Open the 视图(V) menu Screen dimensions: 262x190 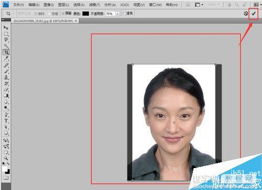pyautogui.click(x=139, y=5)
